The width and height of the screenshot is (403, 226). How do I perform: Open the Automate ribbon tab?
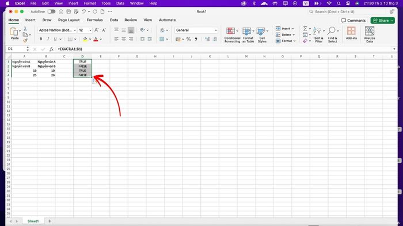167,20
